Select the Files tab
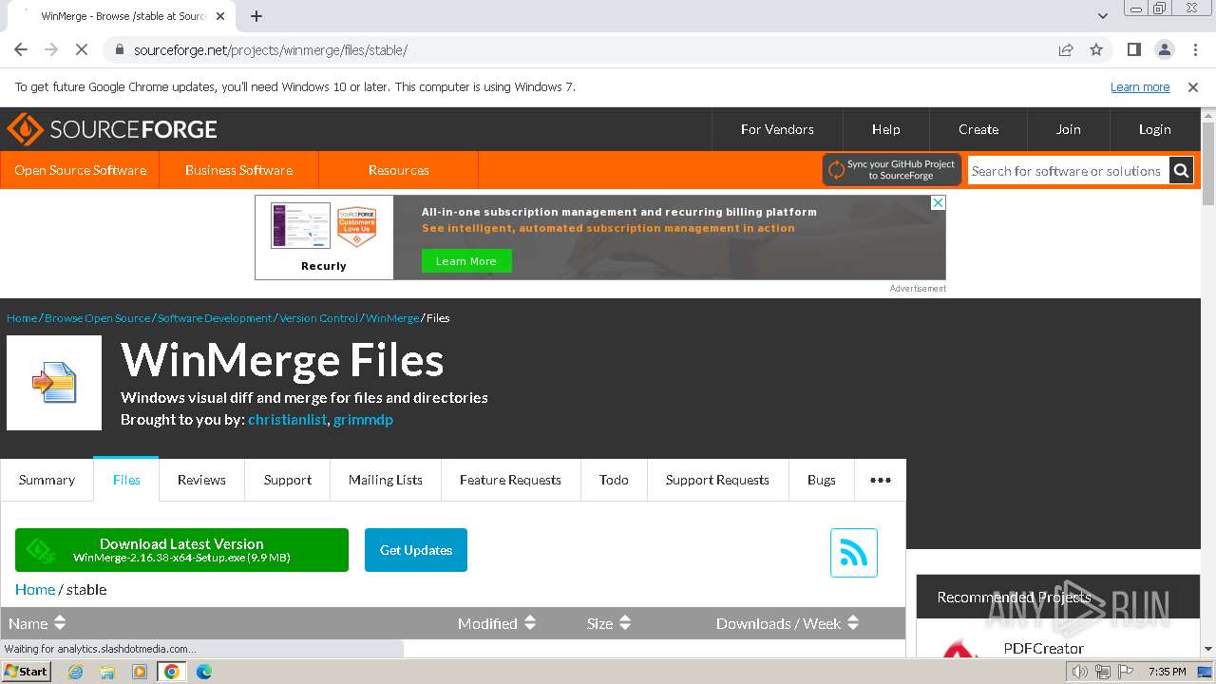This screenshot has height=684, width=1216. tap(126, 480)
